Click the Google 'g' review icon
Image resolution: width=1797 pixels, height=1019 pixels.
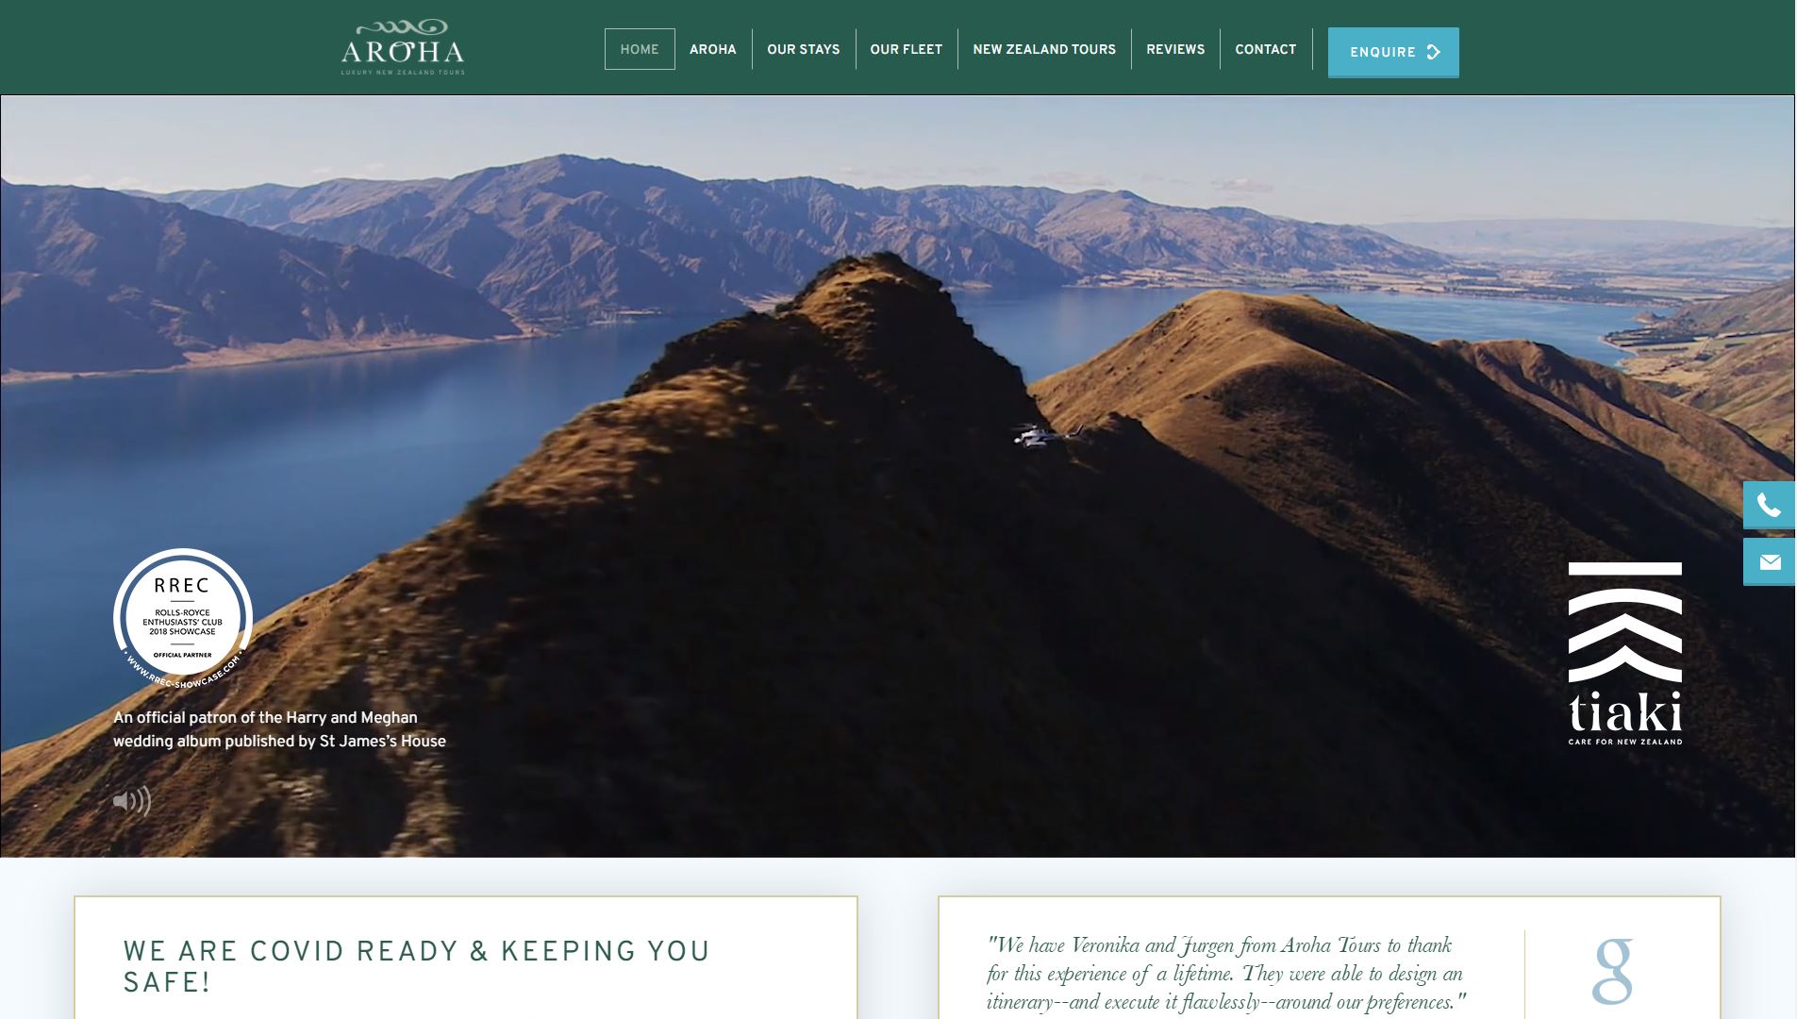point(1612,971)
